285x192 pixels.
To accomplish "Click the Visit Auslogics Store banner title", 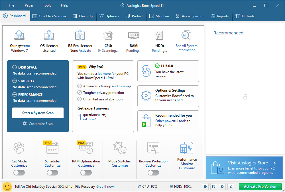I will (248, 163).
